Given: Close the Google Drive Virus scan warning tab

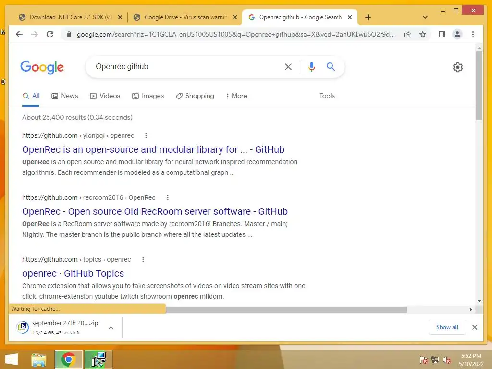Looking at the screenshot, I should pos(234,17).
